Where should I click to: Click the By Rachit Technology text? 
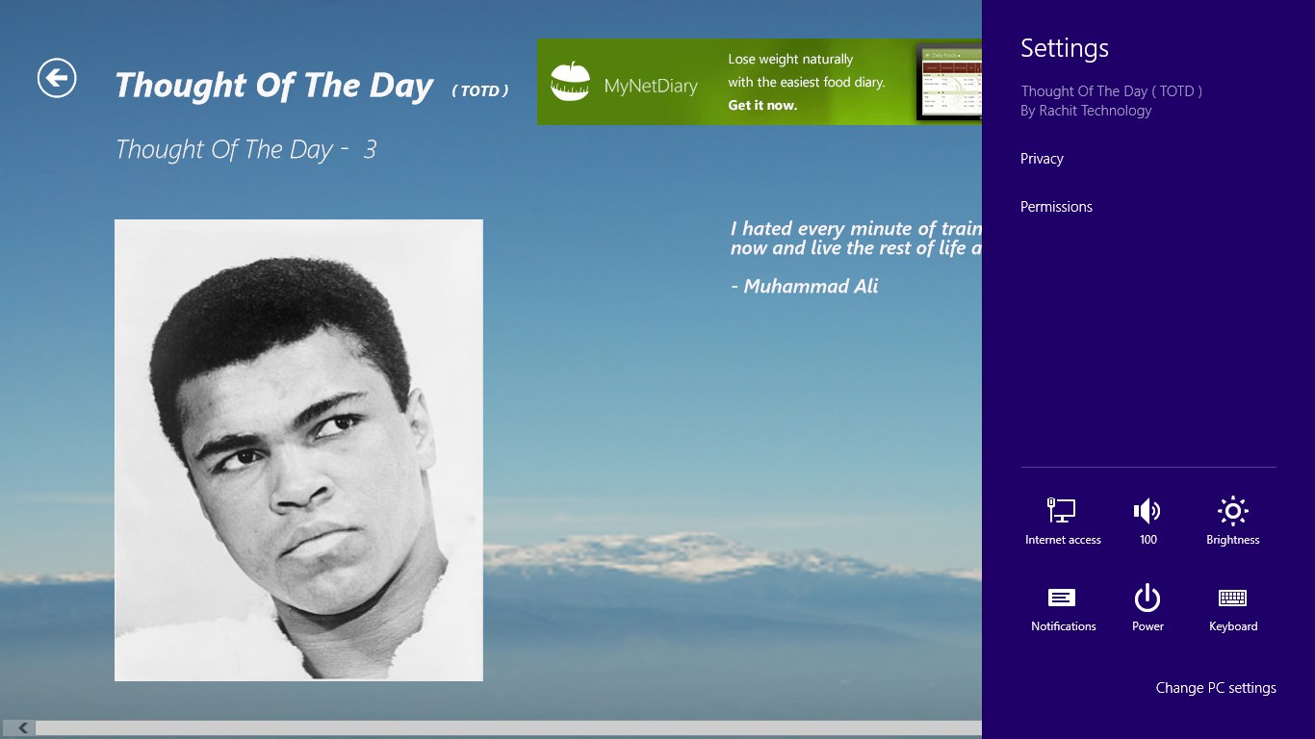(x=1086, y=111)
